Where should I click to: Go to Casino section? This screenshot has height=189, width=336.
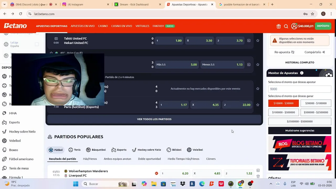[103, 26]
